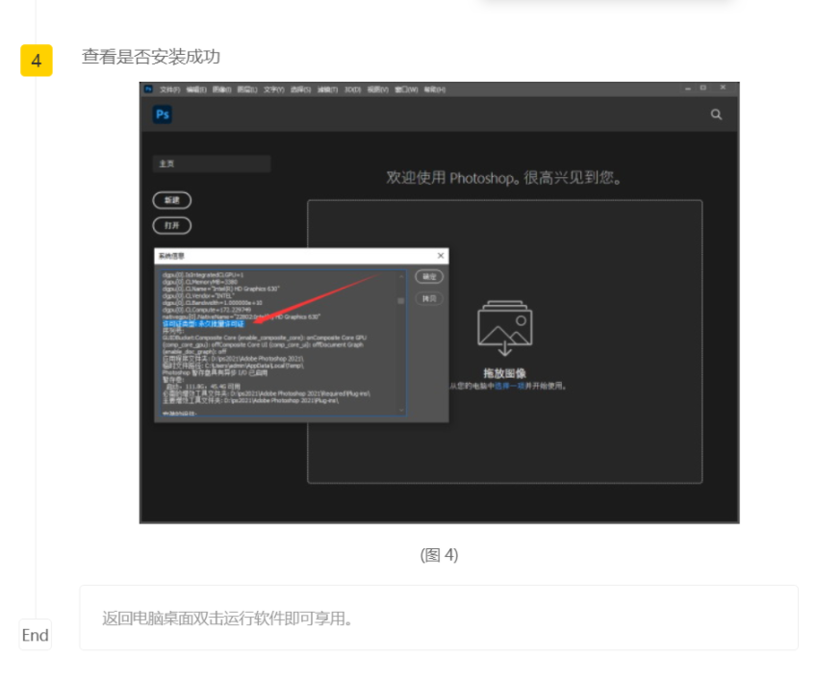This screenshot has height=682, width=816.
Task: Maximize the Photoshop window
Action: point(703,88)
